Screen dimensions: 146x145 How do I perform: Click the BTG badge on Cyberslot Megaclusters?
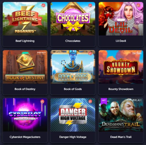pyautogui.click(x=42, y=101)
